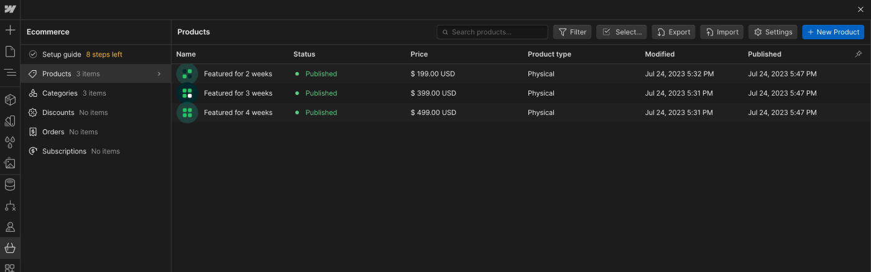This screenshot has width=871, height=272.
Task: Sort by the Price column header
Action: tap(419, 54)
